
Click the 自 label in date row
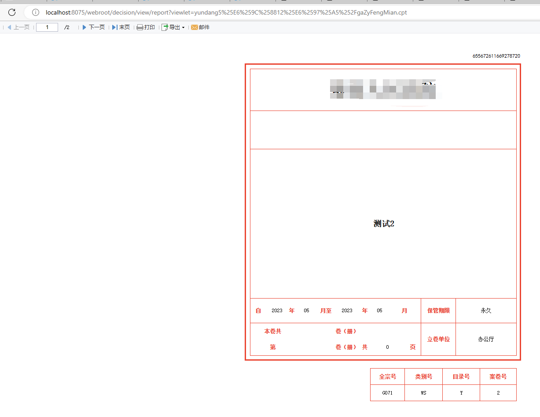258,310
